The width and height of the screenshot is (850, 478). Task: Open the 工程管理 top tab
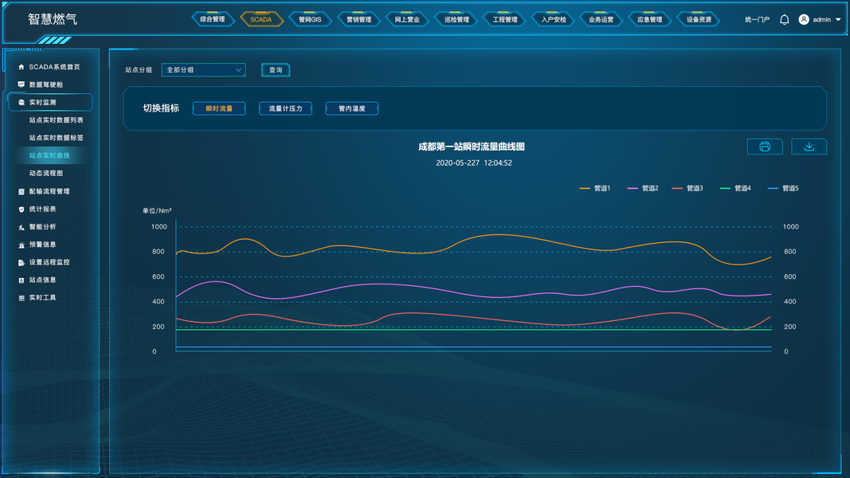pos(505,19)
